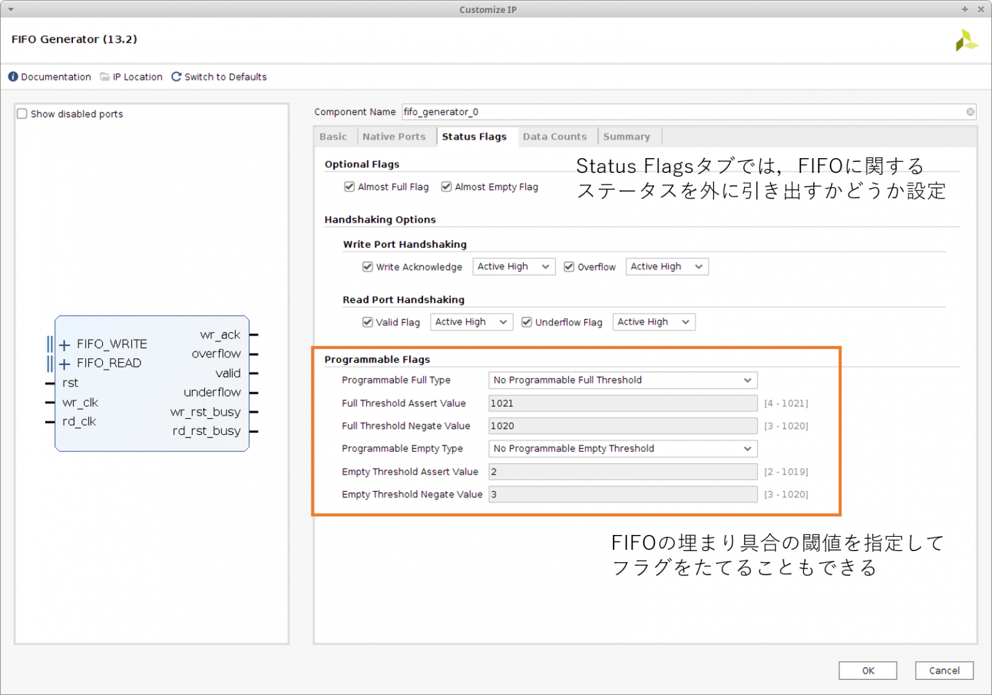The image size is (992, 695).
Task: Expand the FIFO_WRITE interface plus icon
Action: pos(65,345)
